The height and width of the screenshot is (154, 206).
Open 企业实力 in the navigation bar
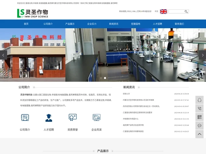coord(92,24)
